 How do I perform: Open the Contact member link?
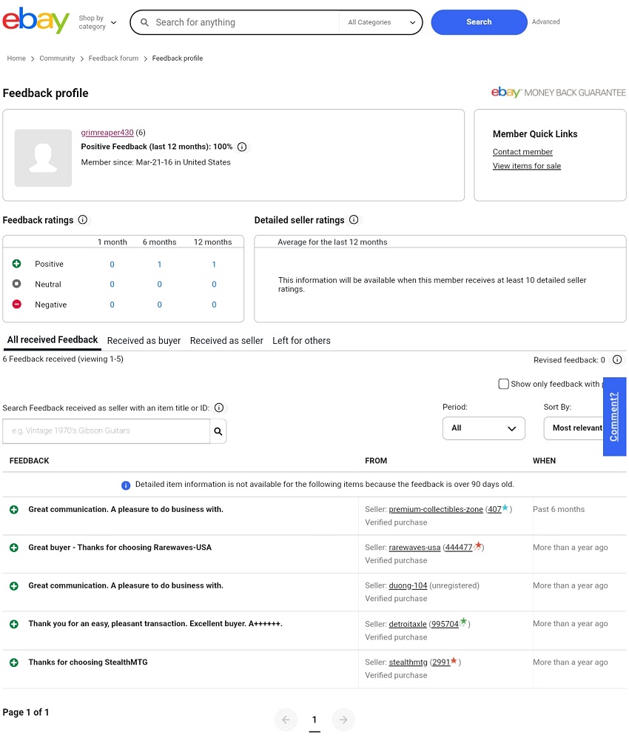click(x=522, y=152)
